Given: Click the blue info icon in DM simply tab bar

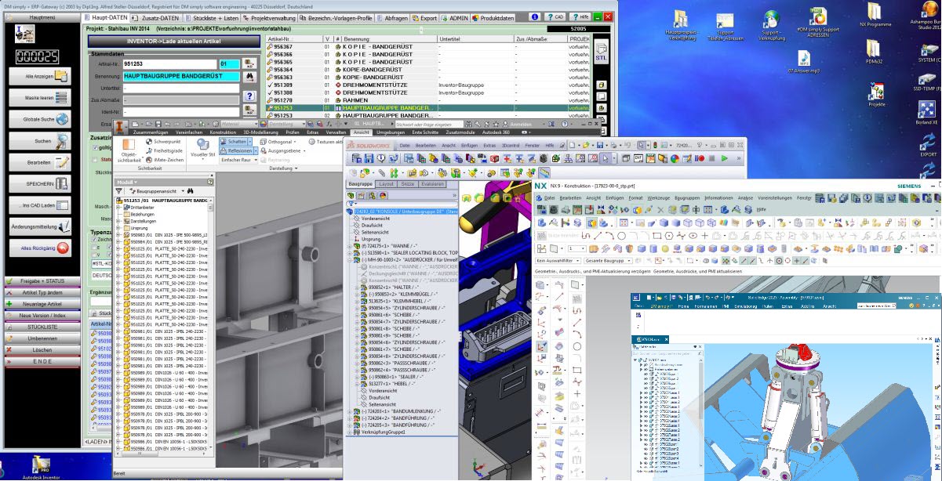Looking at the screenshot, I should (534, 16).
